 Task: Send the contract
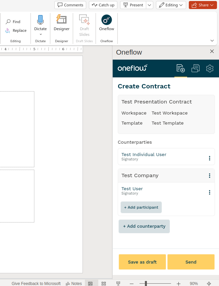click(x=191, y=262)
